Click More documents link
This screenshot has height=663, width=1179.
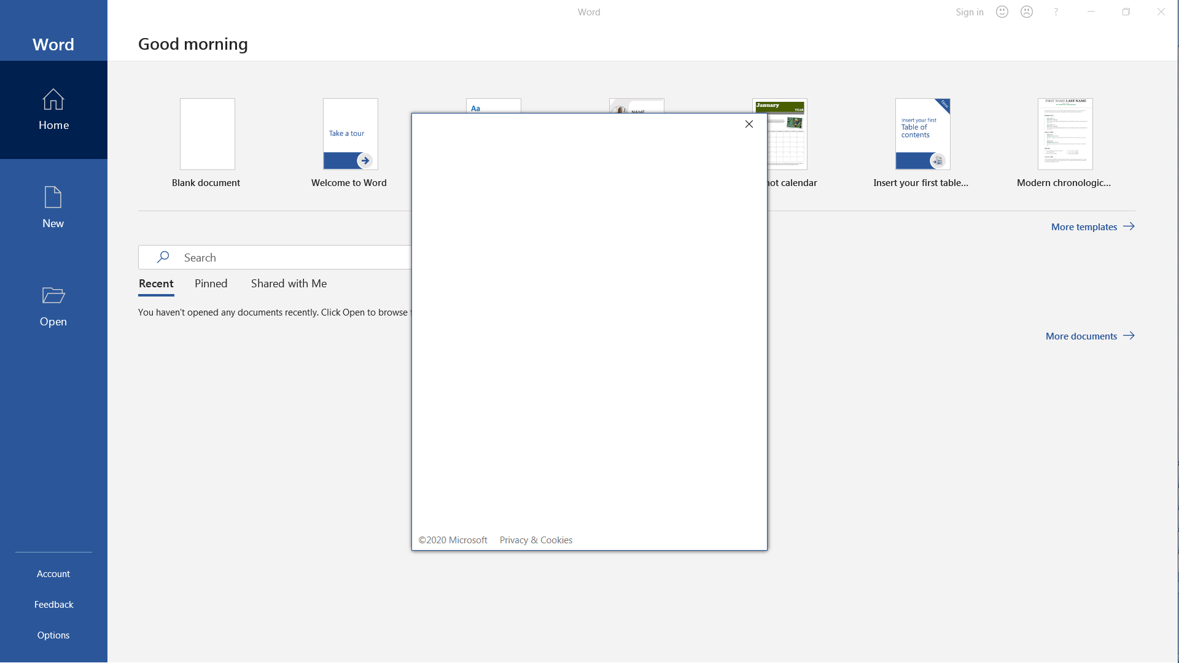(x=1091, y=335)
